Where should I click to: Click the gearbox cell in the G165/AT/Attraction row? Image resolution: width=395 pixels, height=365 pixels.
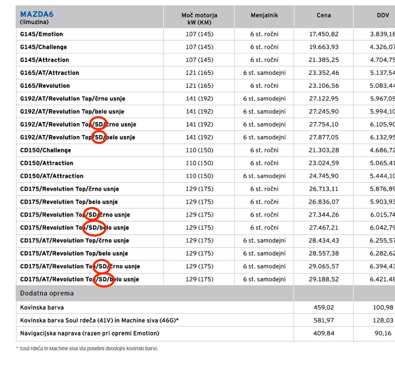click(264, 73)
